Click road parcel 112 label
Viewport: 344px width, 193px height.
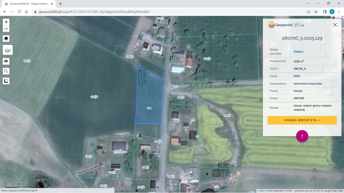(176, 86)
